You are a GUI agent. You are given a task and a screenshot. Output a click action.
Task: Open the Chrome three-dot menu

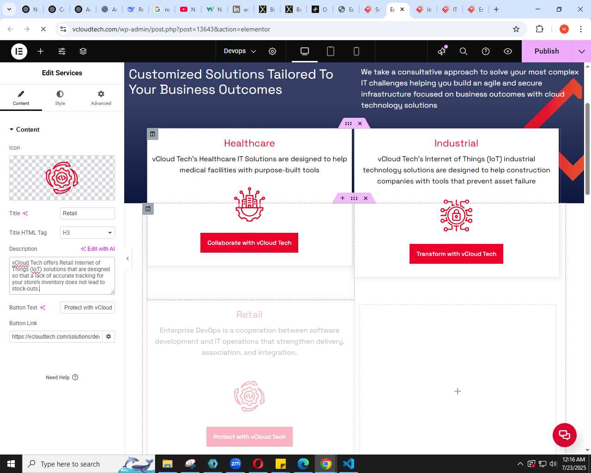[581, 29]
